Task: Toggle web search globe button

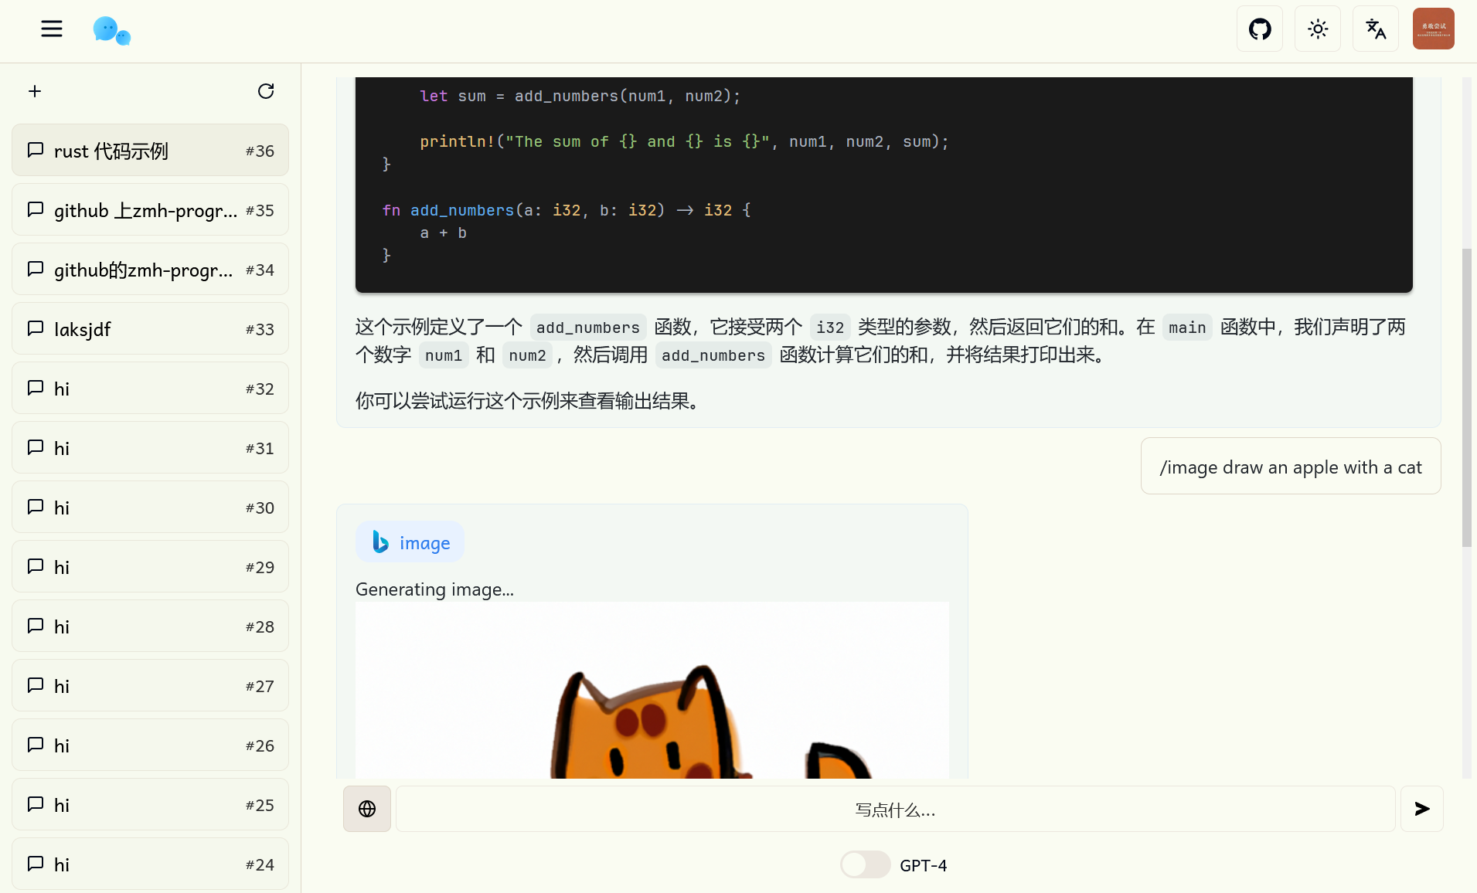Action: point(367,809)
